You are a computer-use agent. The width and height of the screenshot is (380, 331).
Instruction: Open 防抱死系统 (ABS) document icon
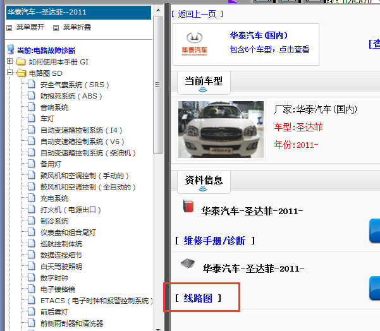click(31, 95)
